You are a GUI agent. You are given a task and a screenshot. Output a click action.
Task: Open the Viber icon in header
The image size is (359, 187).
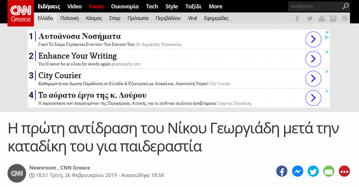click(x=345, y=18)
